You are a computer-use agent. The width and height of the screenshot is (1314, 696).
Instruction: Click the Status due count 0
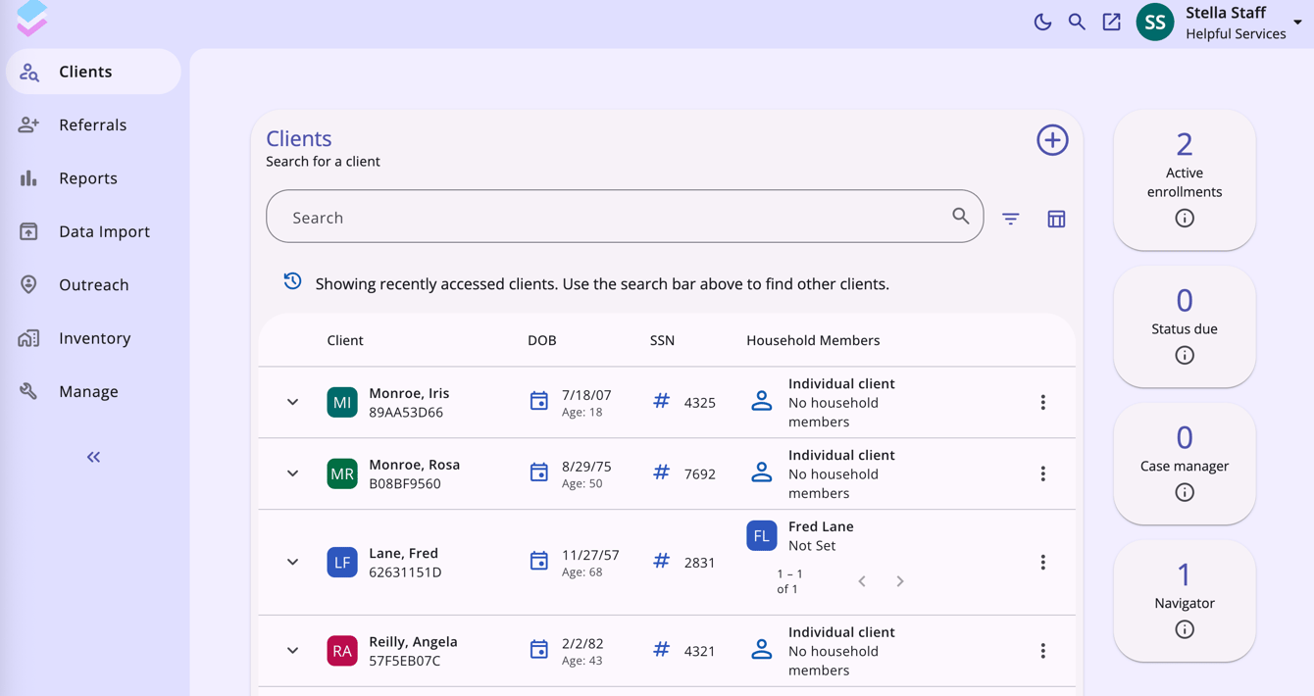click(x=1185, y=300)
